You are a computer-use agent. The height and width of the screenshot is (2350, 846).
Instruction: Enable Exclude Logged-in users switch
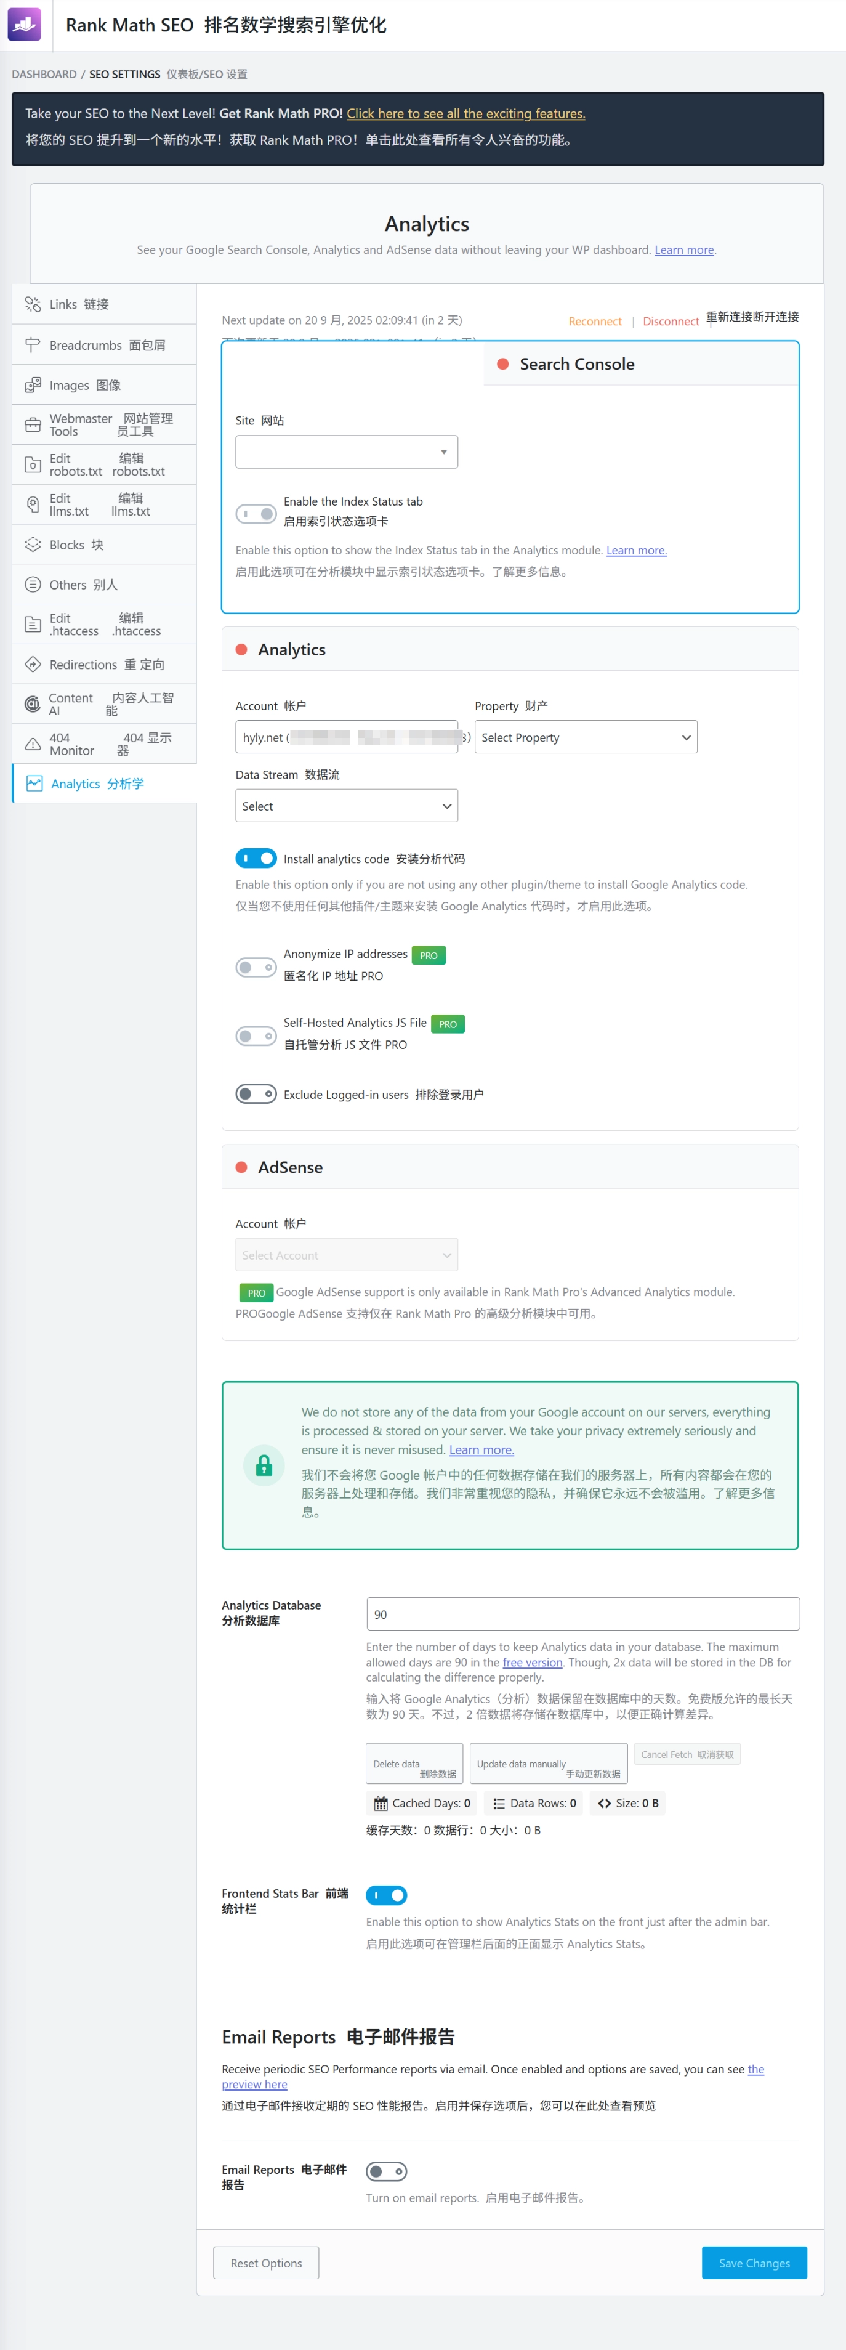click(x=256, y=1094)
